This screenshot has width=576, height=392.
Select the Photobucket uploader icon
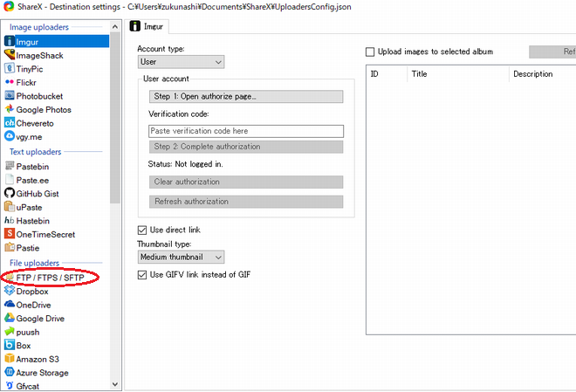click(x=10, y=95)
